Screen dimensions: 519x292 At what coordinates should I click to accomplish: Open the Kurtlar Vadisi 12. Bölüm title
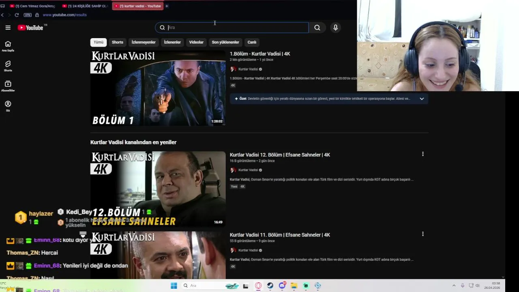[280, 155]
